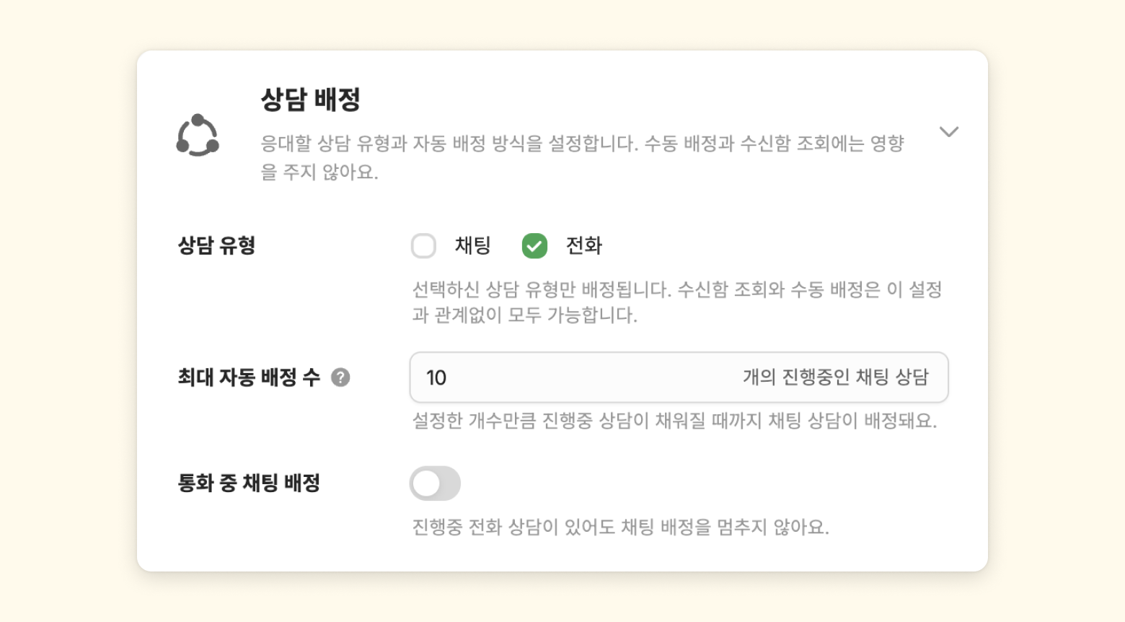The width and height of the screenshot is (1125, 622).
Task: Click the 채팅 checkbox label text
Action: click(472, 246)
